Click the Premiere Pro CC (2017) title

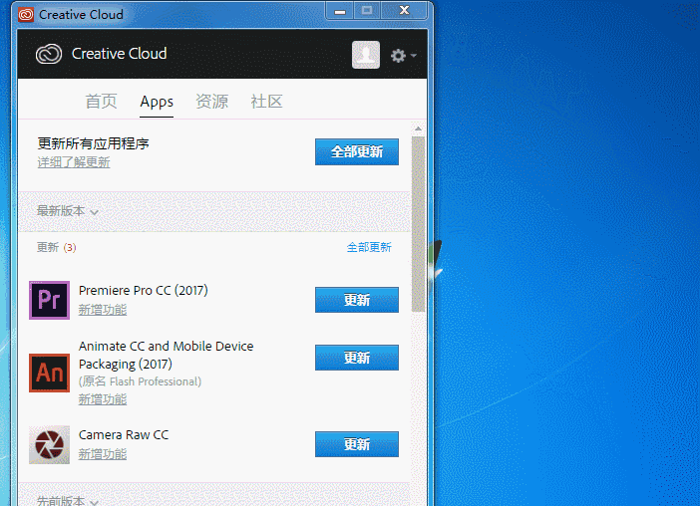(144, 291)
